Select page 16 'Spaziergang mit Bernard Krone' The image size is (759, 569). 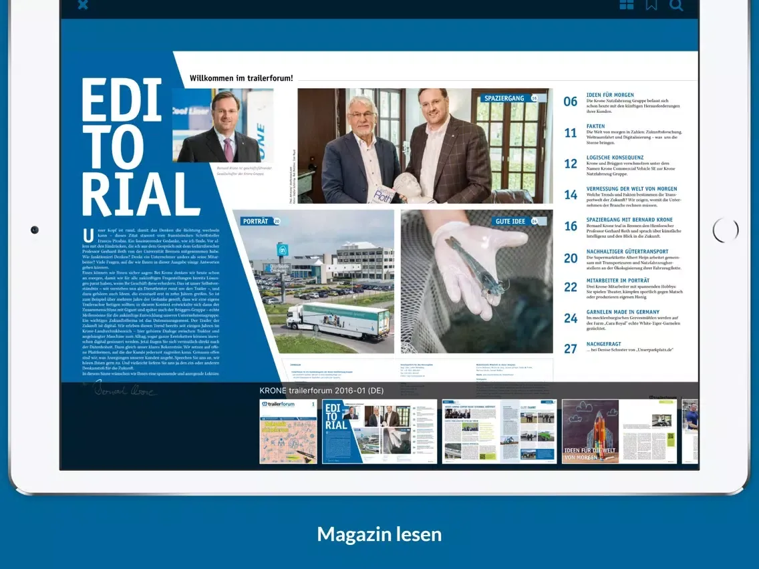[623, 228]
